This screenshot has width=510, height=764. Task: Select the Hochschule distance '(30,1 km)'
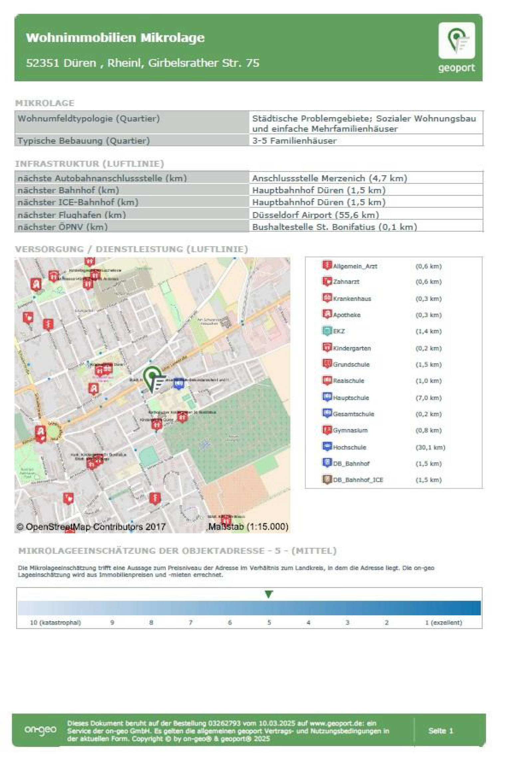(430, 448)
